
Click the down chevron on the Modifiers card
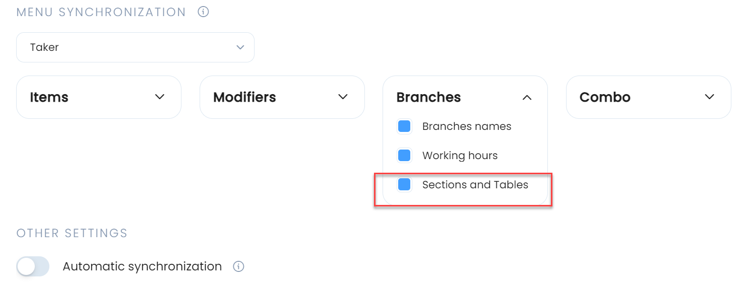343,97
